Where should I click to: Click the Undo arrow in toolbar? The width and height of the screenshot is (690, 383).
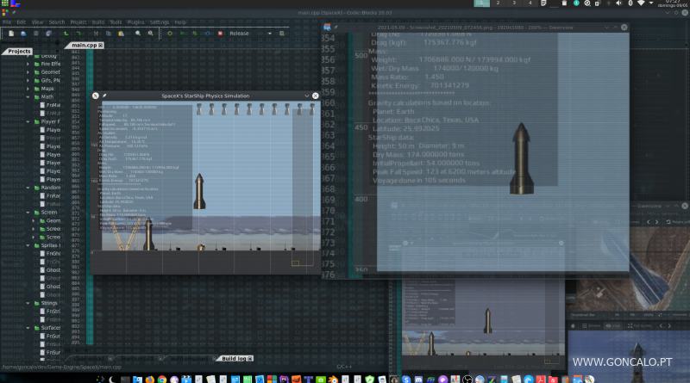pos(66,33)
